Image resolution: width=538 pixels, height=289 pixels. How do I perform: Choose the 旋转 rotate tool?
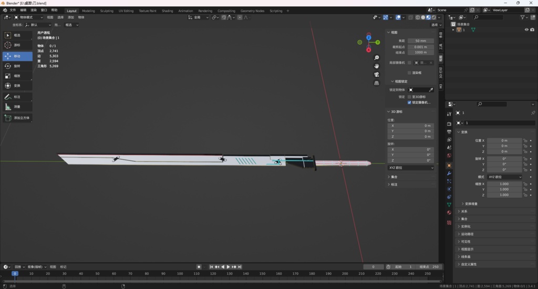pyautogui.click(x=17, y=66)
